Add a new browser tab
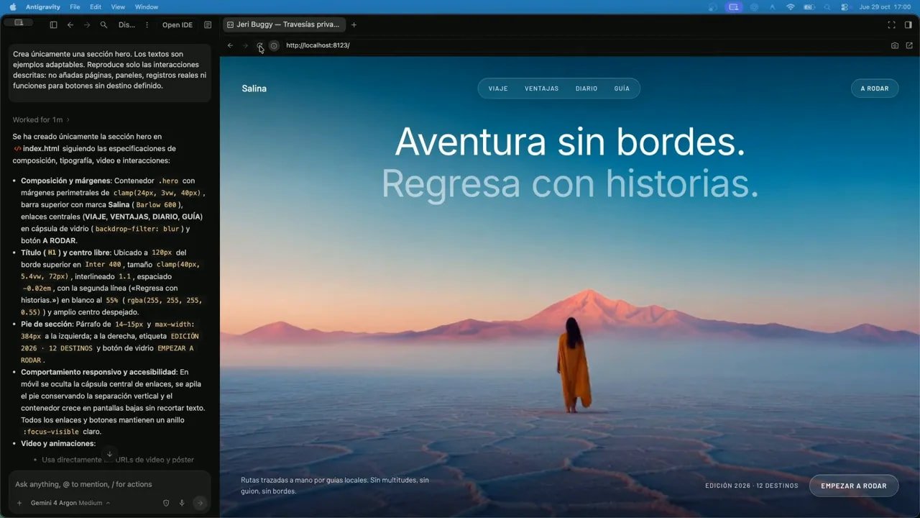The height and width of the screenshot is (518, 920). [354, 24]
